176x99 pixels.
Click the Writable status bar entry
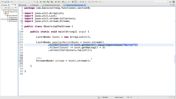(105, 97)
